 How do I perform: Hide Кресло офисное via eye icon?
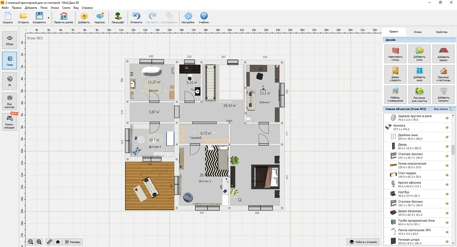(447, 184)
